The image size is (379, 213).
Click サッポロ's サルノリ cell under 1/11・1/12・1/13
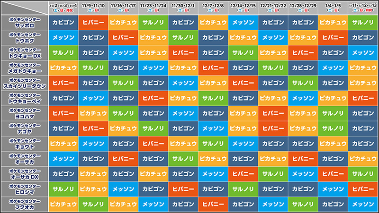point(363,22)
